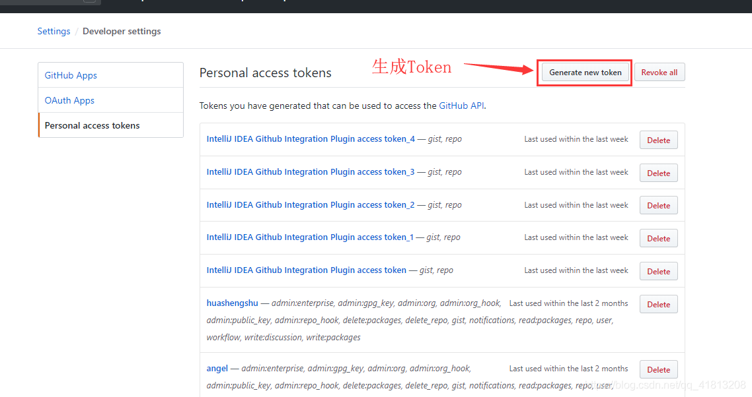The width and height of the screenshot is (752, 397).
Task: Click Generate new token button
Action: click(x=585, y=73)
